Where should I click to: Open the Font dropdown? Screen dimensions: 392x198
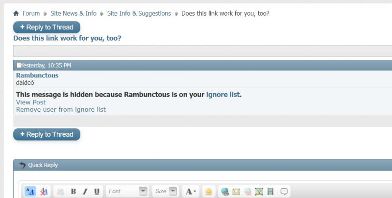pos(127,191)
